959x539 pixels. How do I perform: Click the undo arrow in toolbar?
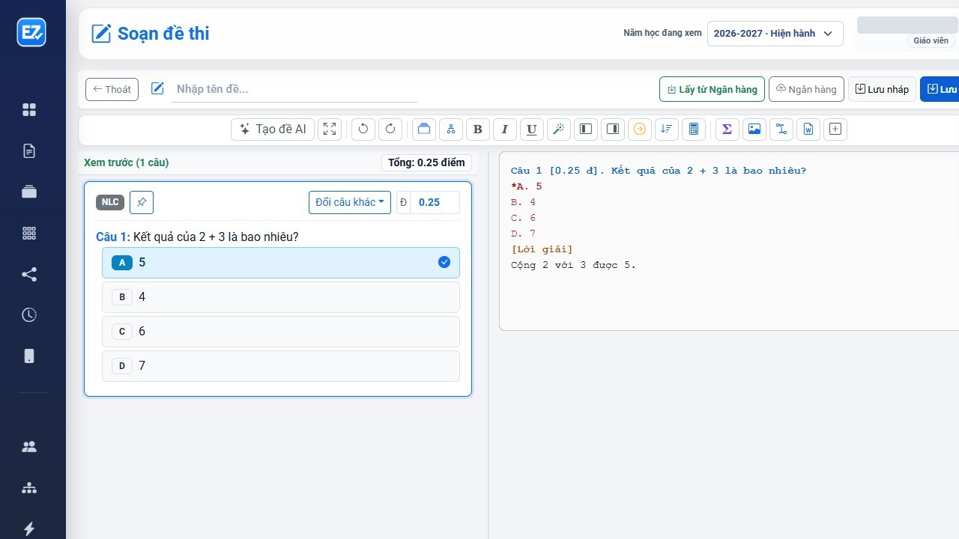click(x=363, y=129)
